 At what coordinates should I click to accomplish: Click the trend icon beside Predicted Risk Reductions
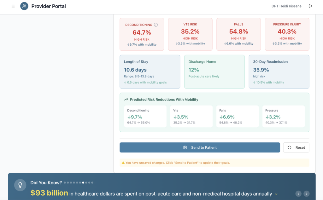(126, 100)
